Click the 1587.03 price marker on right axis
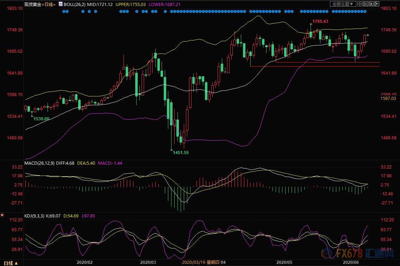400x266 pixels. coord(389,99)
